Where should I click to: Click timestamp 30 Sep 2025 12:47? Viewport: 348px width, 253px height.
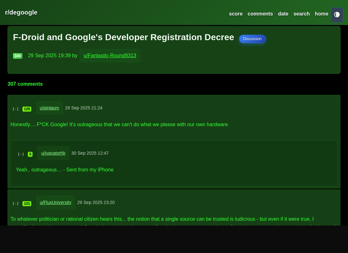coord(90,153)
